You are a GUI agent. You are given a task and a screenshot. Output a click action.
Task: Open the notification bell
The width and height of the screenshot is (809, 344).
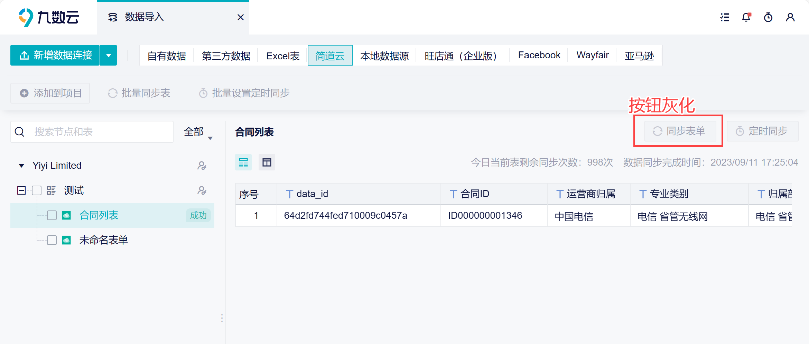[746, 17]
